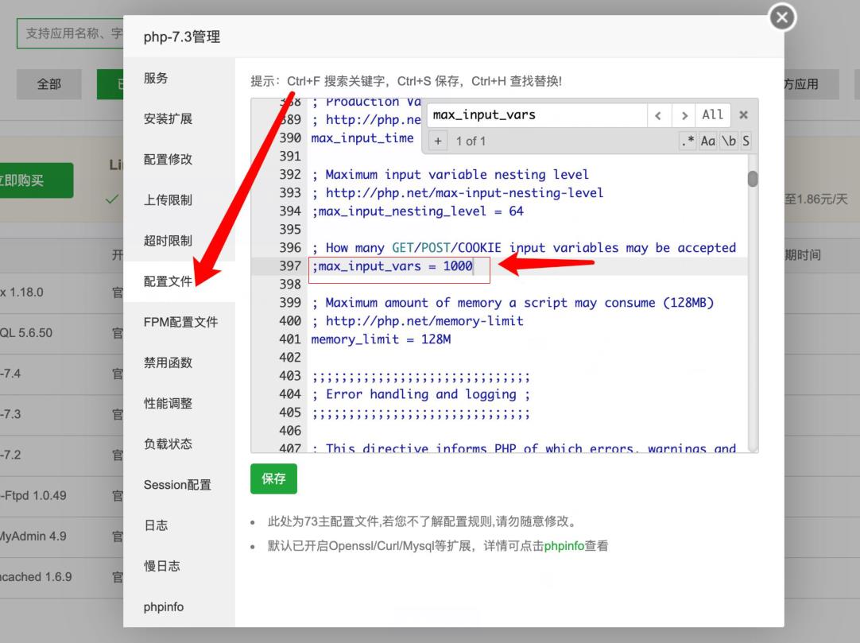Viewport: 860px width, 643px height.
Task: Click the memory-limit URL comment line
Action: [x=417, y=321]
